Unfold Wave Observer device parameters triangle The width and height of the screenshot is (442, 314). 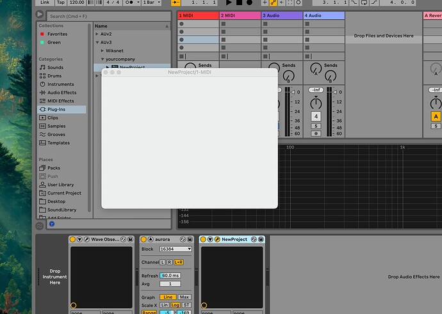pos(79,239)
